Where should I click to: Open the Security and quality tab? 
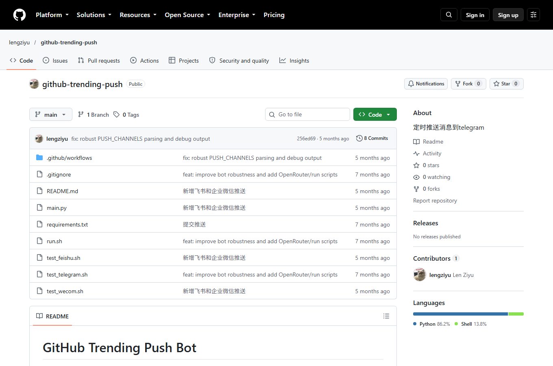coord(239,61)
